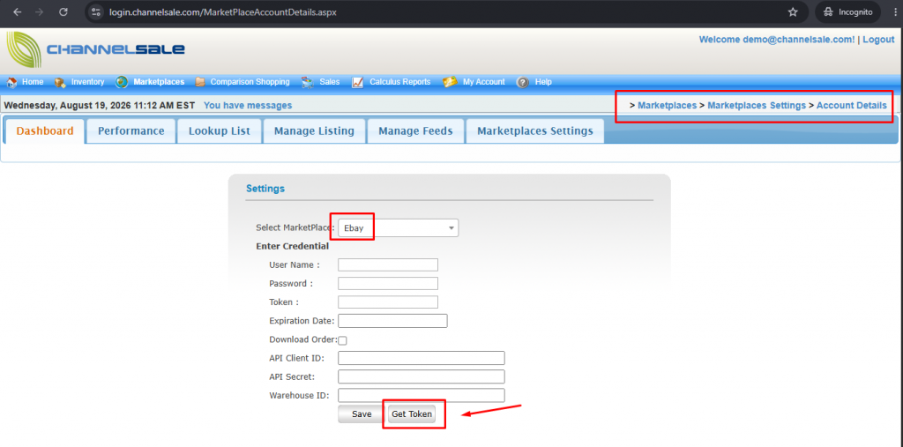903x447 pixels.
Task: Click the ChannelSale logo
Action: 95,50
